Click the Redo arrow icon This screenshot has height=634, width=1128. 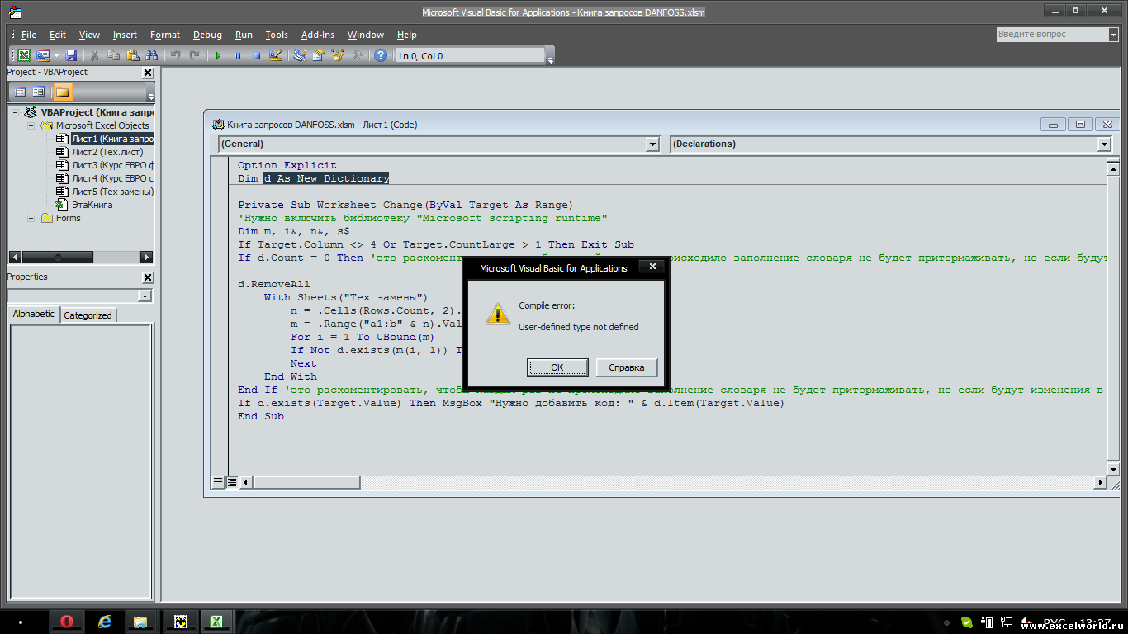(194, 55)
